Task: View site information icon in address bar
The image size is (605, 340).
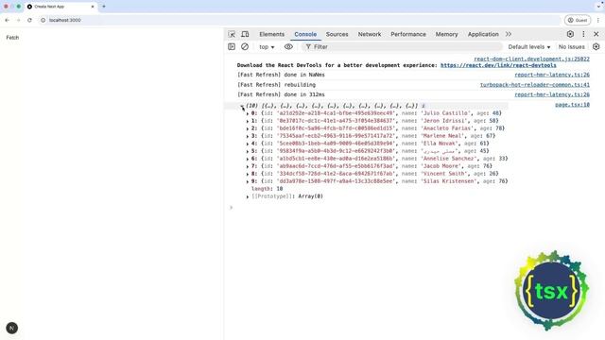Action: tap(43, 20)
